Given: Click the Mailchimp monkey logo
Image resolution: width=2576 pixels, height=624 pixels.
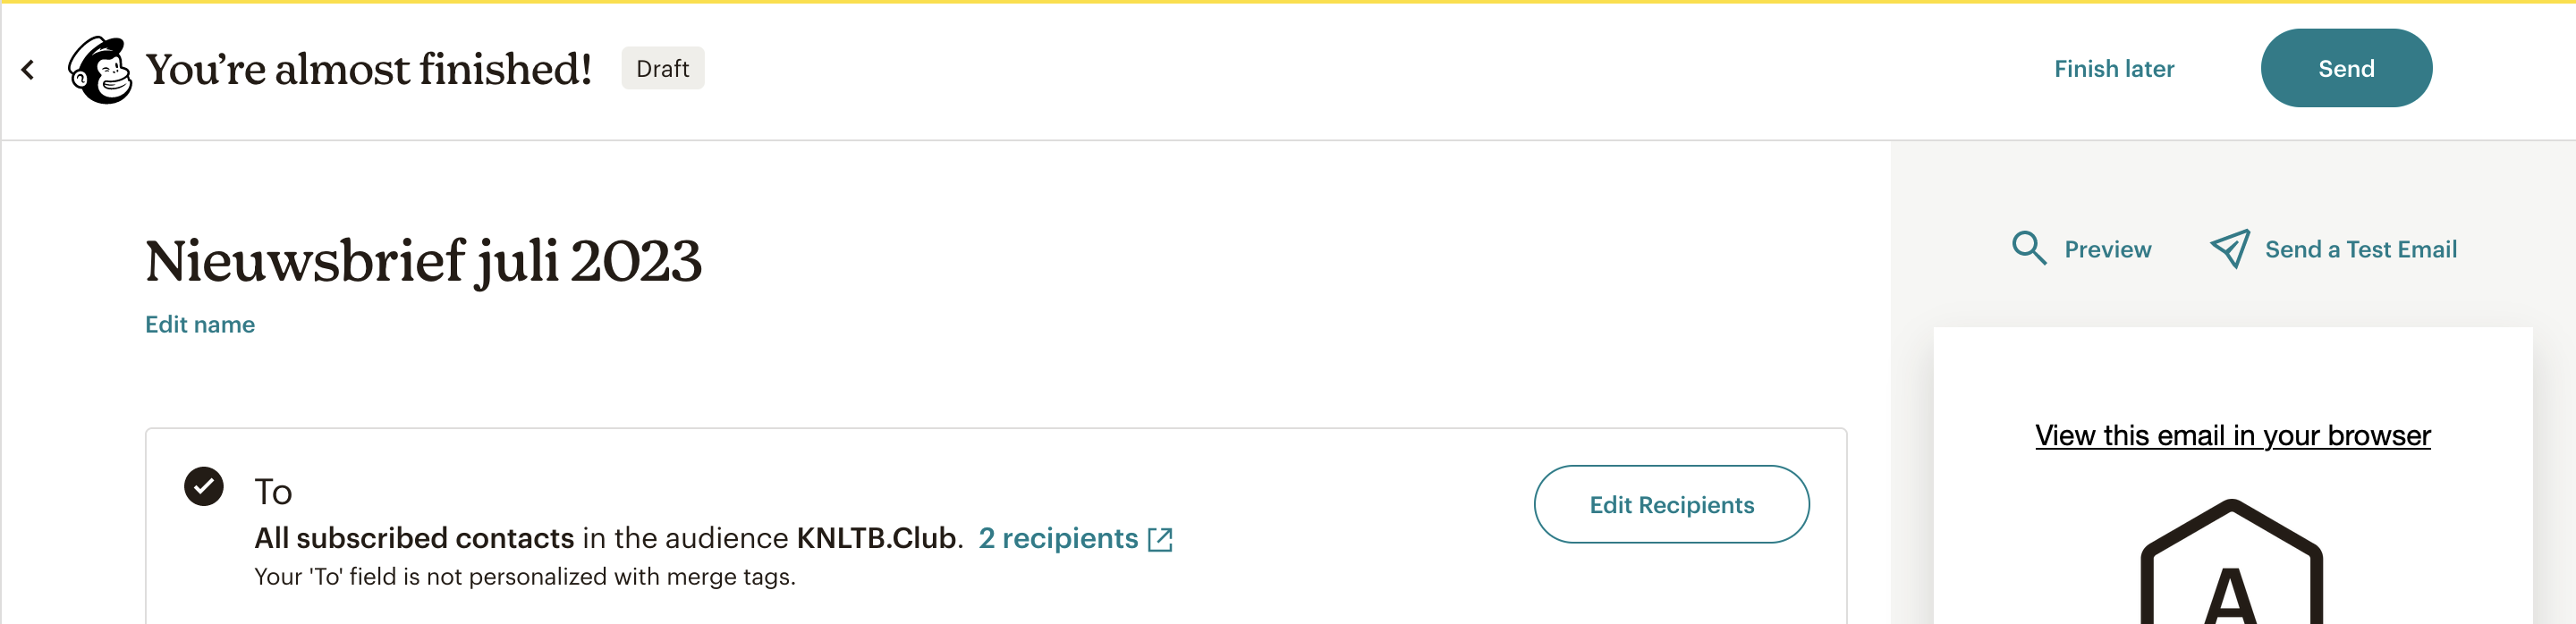Looking at the screenshot, I should click(x=100, y=69).
